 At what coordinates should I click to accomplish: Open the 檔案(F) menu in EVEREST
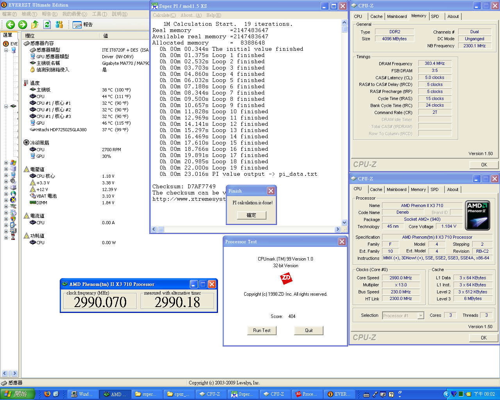click(x=9, y=14)
